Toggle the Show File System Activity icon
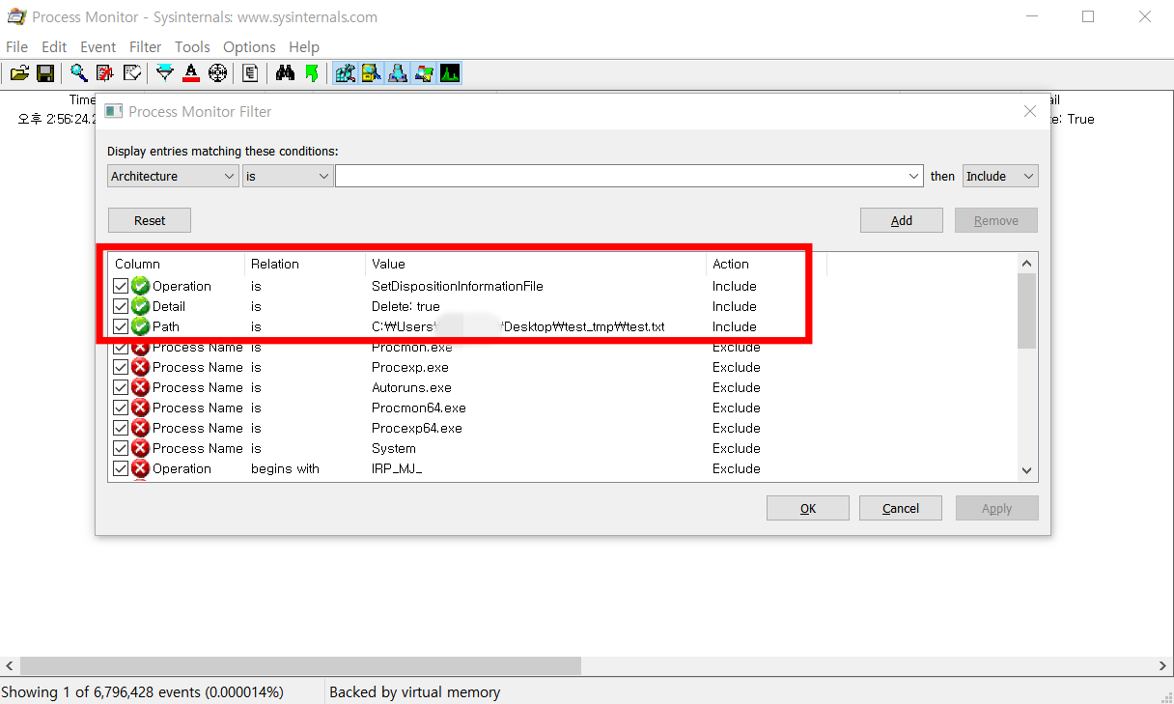 (372, 72)
